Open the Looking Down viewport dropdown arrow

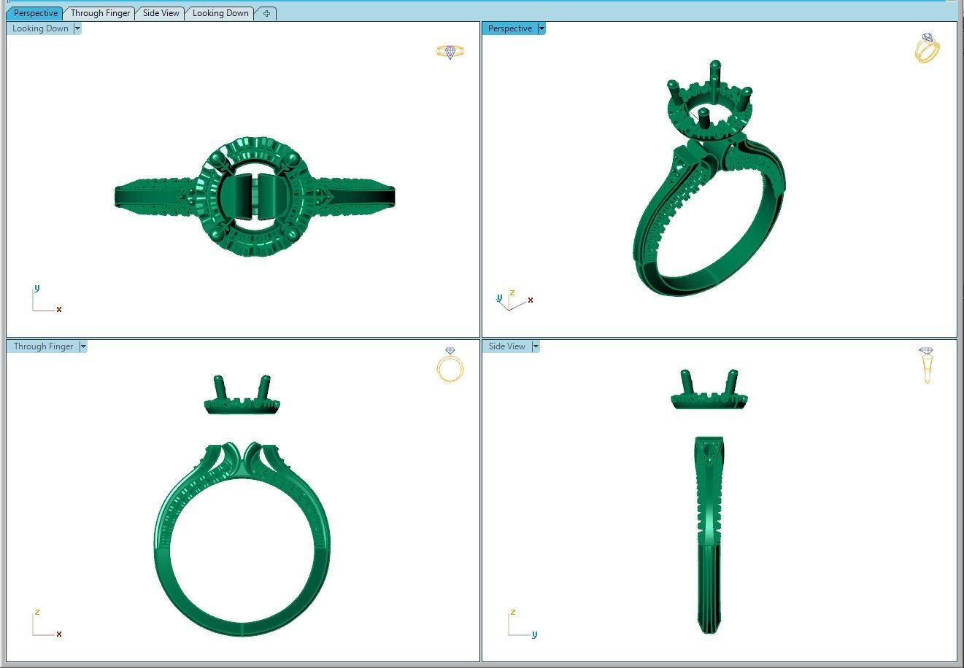77,28
